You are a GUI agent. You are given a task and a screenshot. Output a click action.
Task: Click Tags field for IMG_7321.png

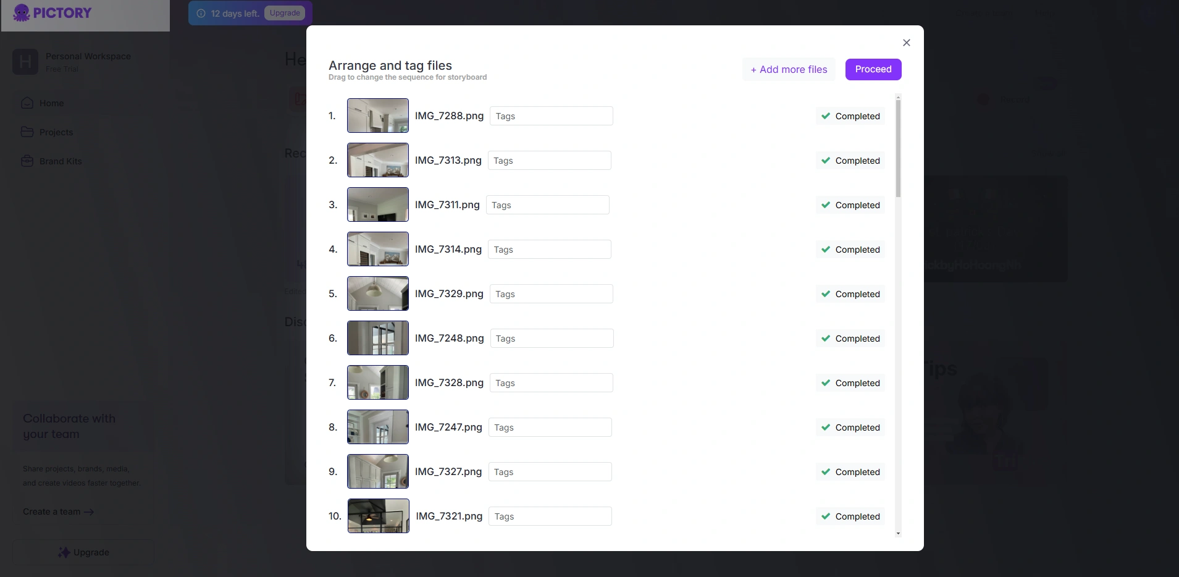pyautogui.click(x=550, y=516)
